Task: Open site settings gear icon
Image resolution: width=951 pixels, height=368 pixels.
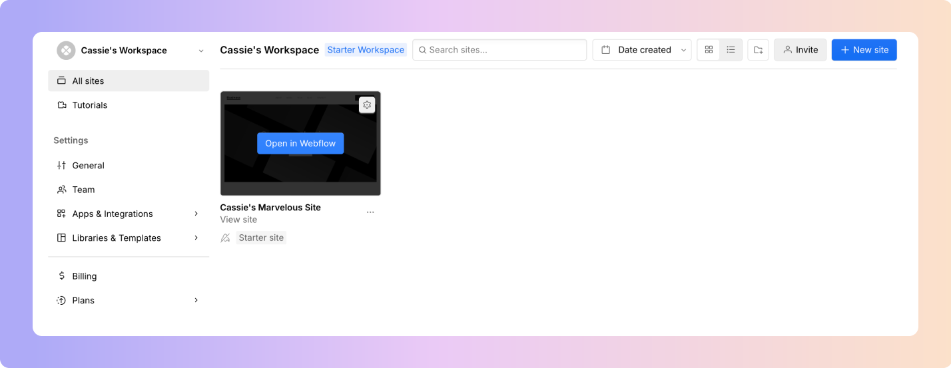Action: [x=367, y=105]
